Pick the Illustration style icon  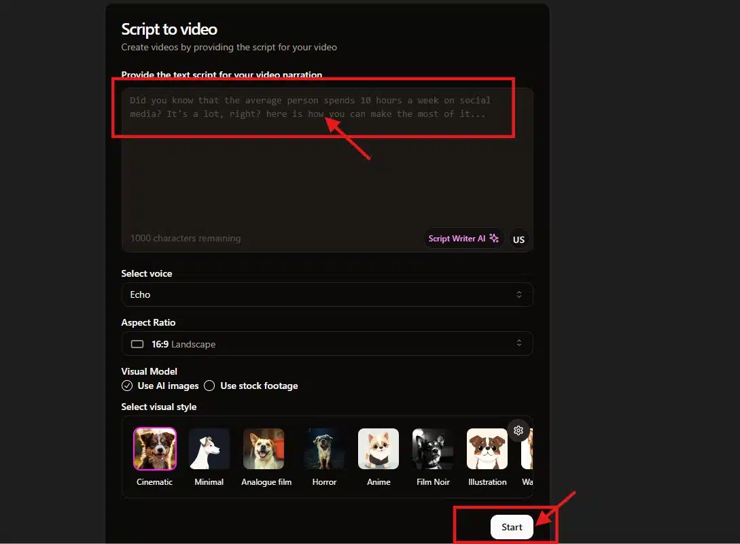click(x=487, y=449)
